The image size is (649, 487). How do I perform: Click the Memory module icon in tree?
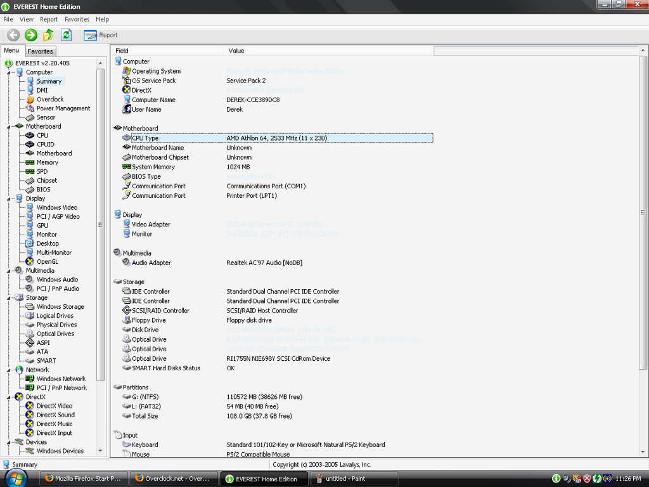point(30,163)
